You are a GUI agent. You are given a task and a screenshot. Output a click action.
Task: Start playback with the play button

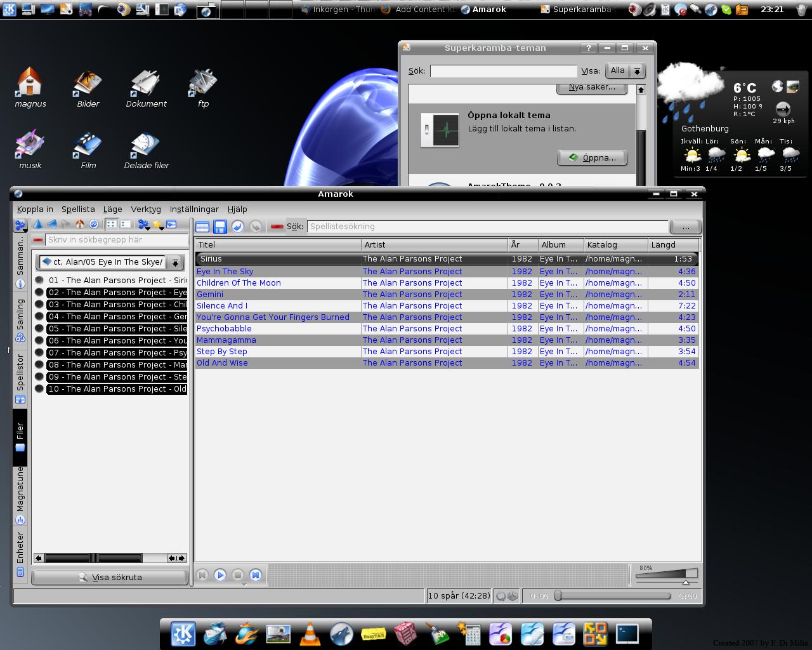220,575
